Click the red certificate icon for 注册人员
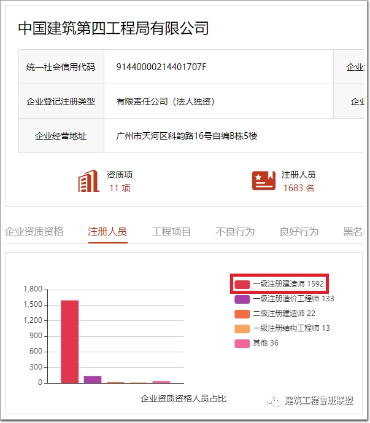 point(264,181)
